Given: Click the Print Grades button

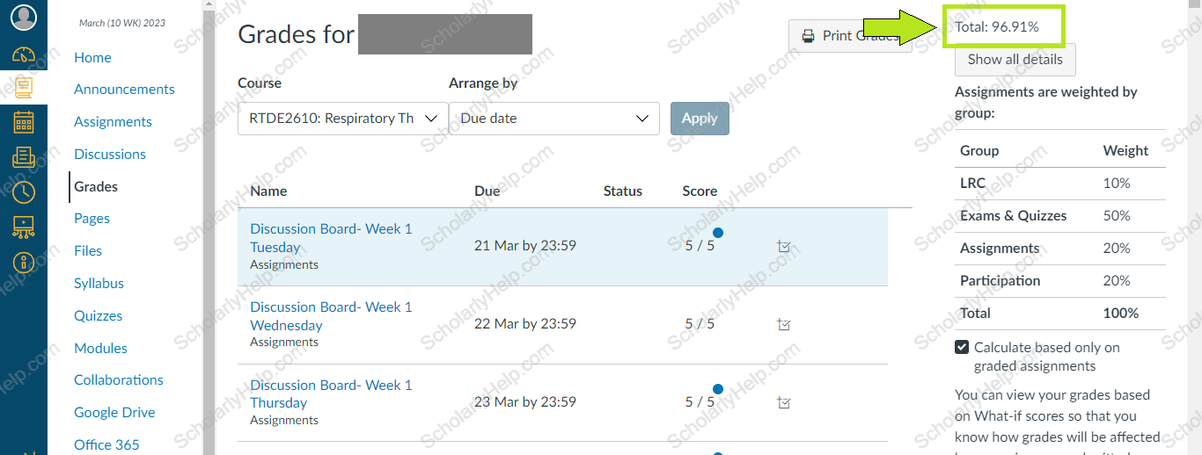Looking at the screenshot, I should 849,36.
